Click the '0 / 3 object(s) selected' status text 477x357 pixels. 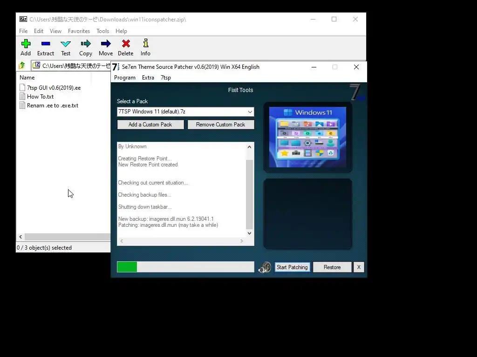coord(44,248)
